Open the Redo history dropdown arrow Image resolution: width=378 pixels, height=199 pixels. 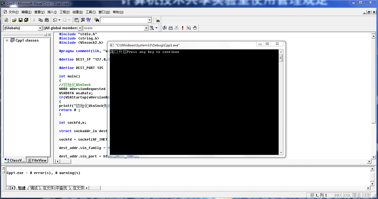coord(69,20)
